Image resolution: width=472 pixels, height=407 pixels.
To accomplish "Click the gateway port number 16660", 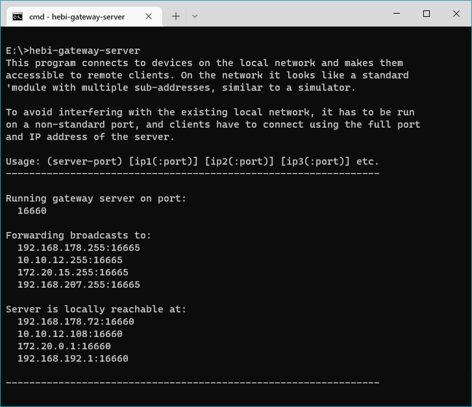I will (x=32, y=211).
